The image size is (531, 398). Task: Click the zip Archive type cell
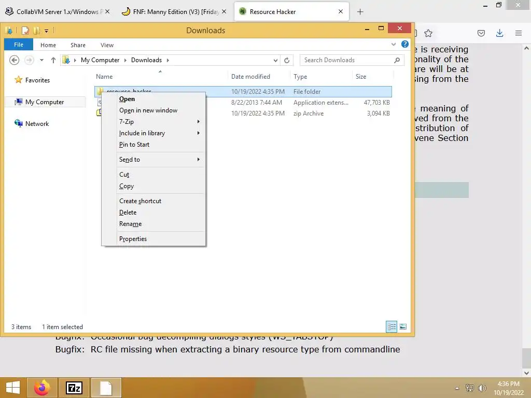click(x=309, y=113)
